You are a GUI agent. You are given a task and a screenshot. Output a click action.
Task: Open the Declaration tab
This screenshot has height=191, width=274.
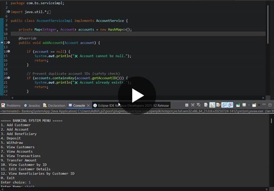[x=54, y=106]
